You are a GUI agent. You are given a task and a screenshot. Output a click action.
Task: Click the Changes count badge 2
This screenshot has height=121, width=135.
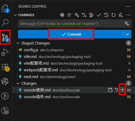tap(129, 83)
